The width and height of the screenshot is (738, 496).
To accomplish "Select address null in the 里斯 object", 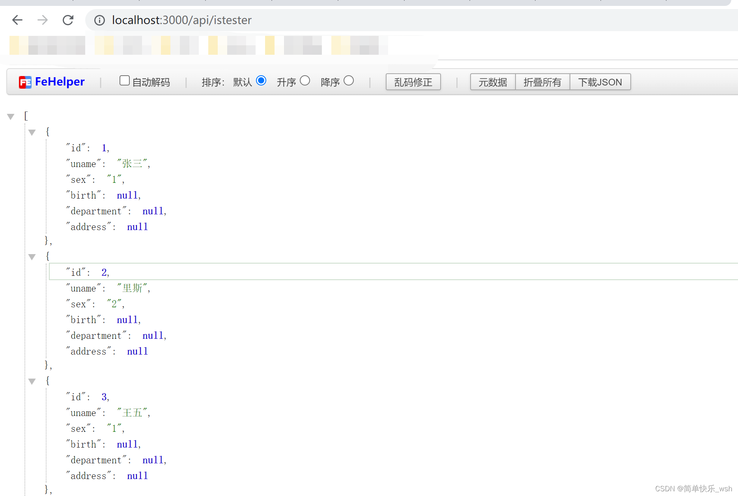I will point(137,351).
